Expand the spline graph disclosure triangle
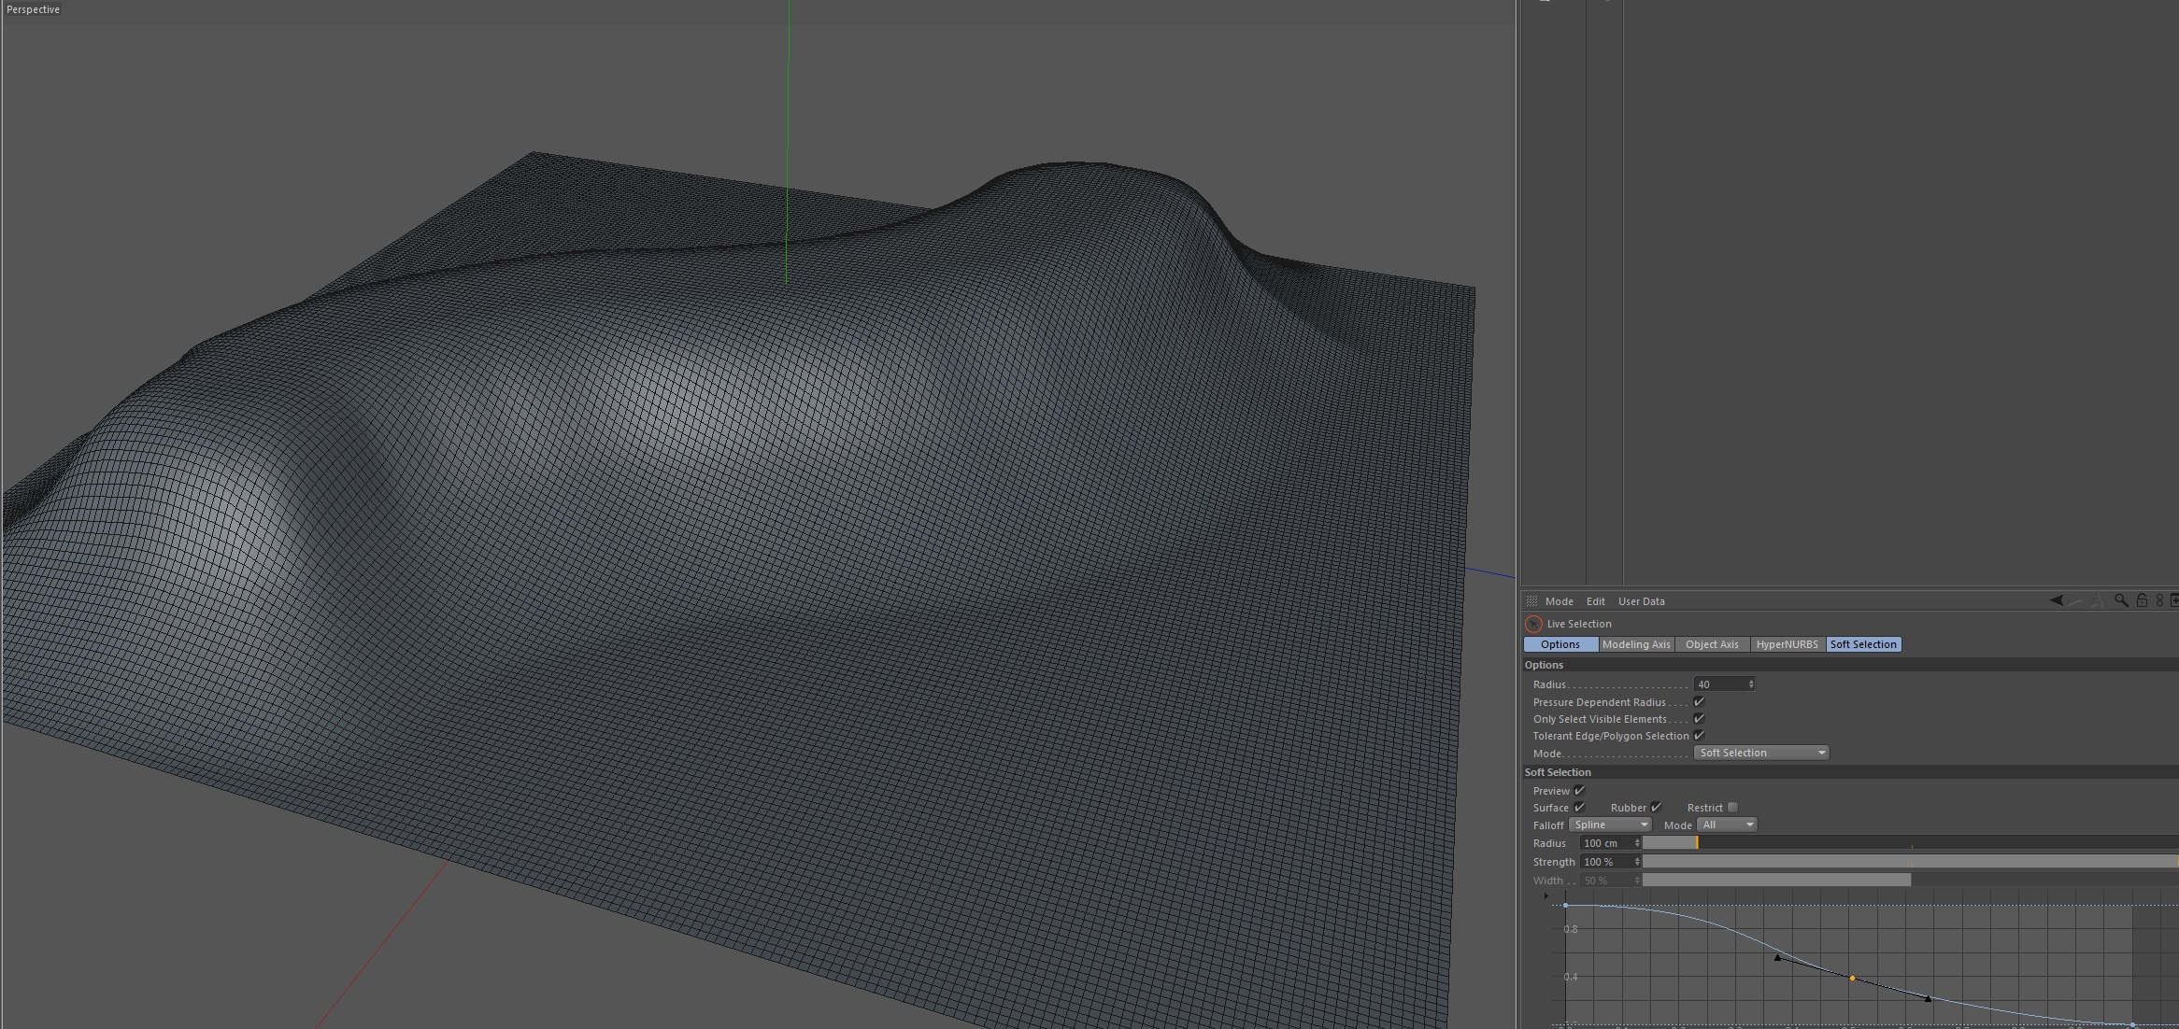 pos(1545,895)
